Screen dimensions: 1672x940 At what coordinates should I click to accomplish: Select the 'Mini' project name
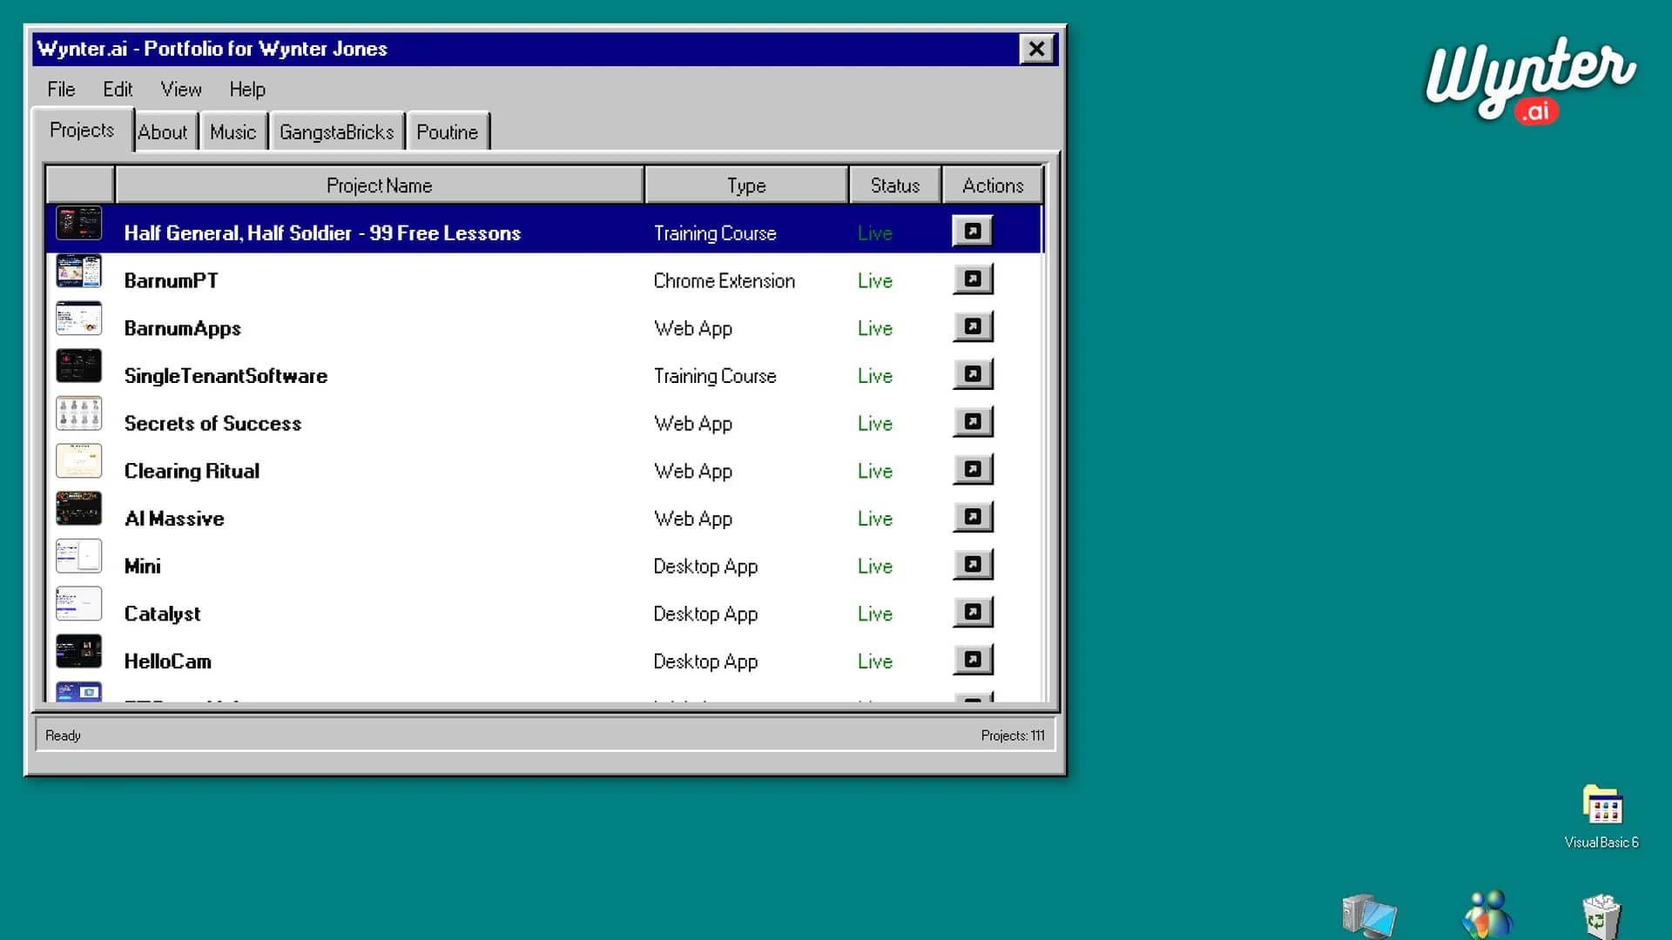coord(142,566)
